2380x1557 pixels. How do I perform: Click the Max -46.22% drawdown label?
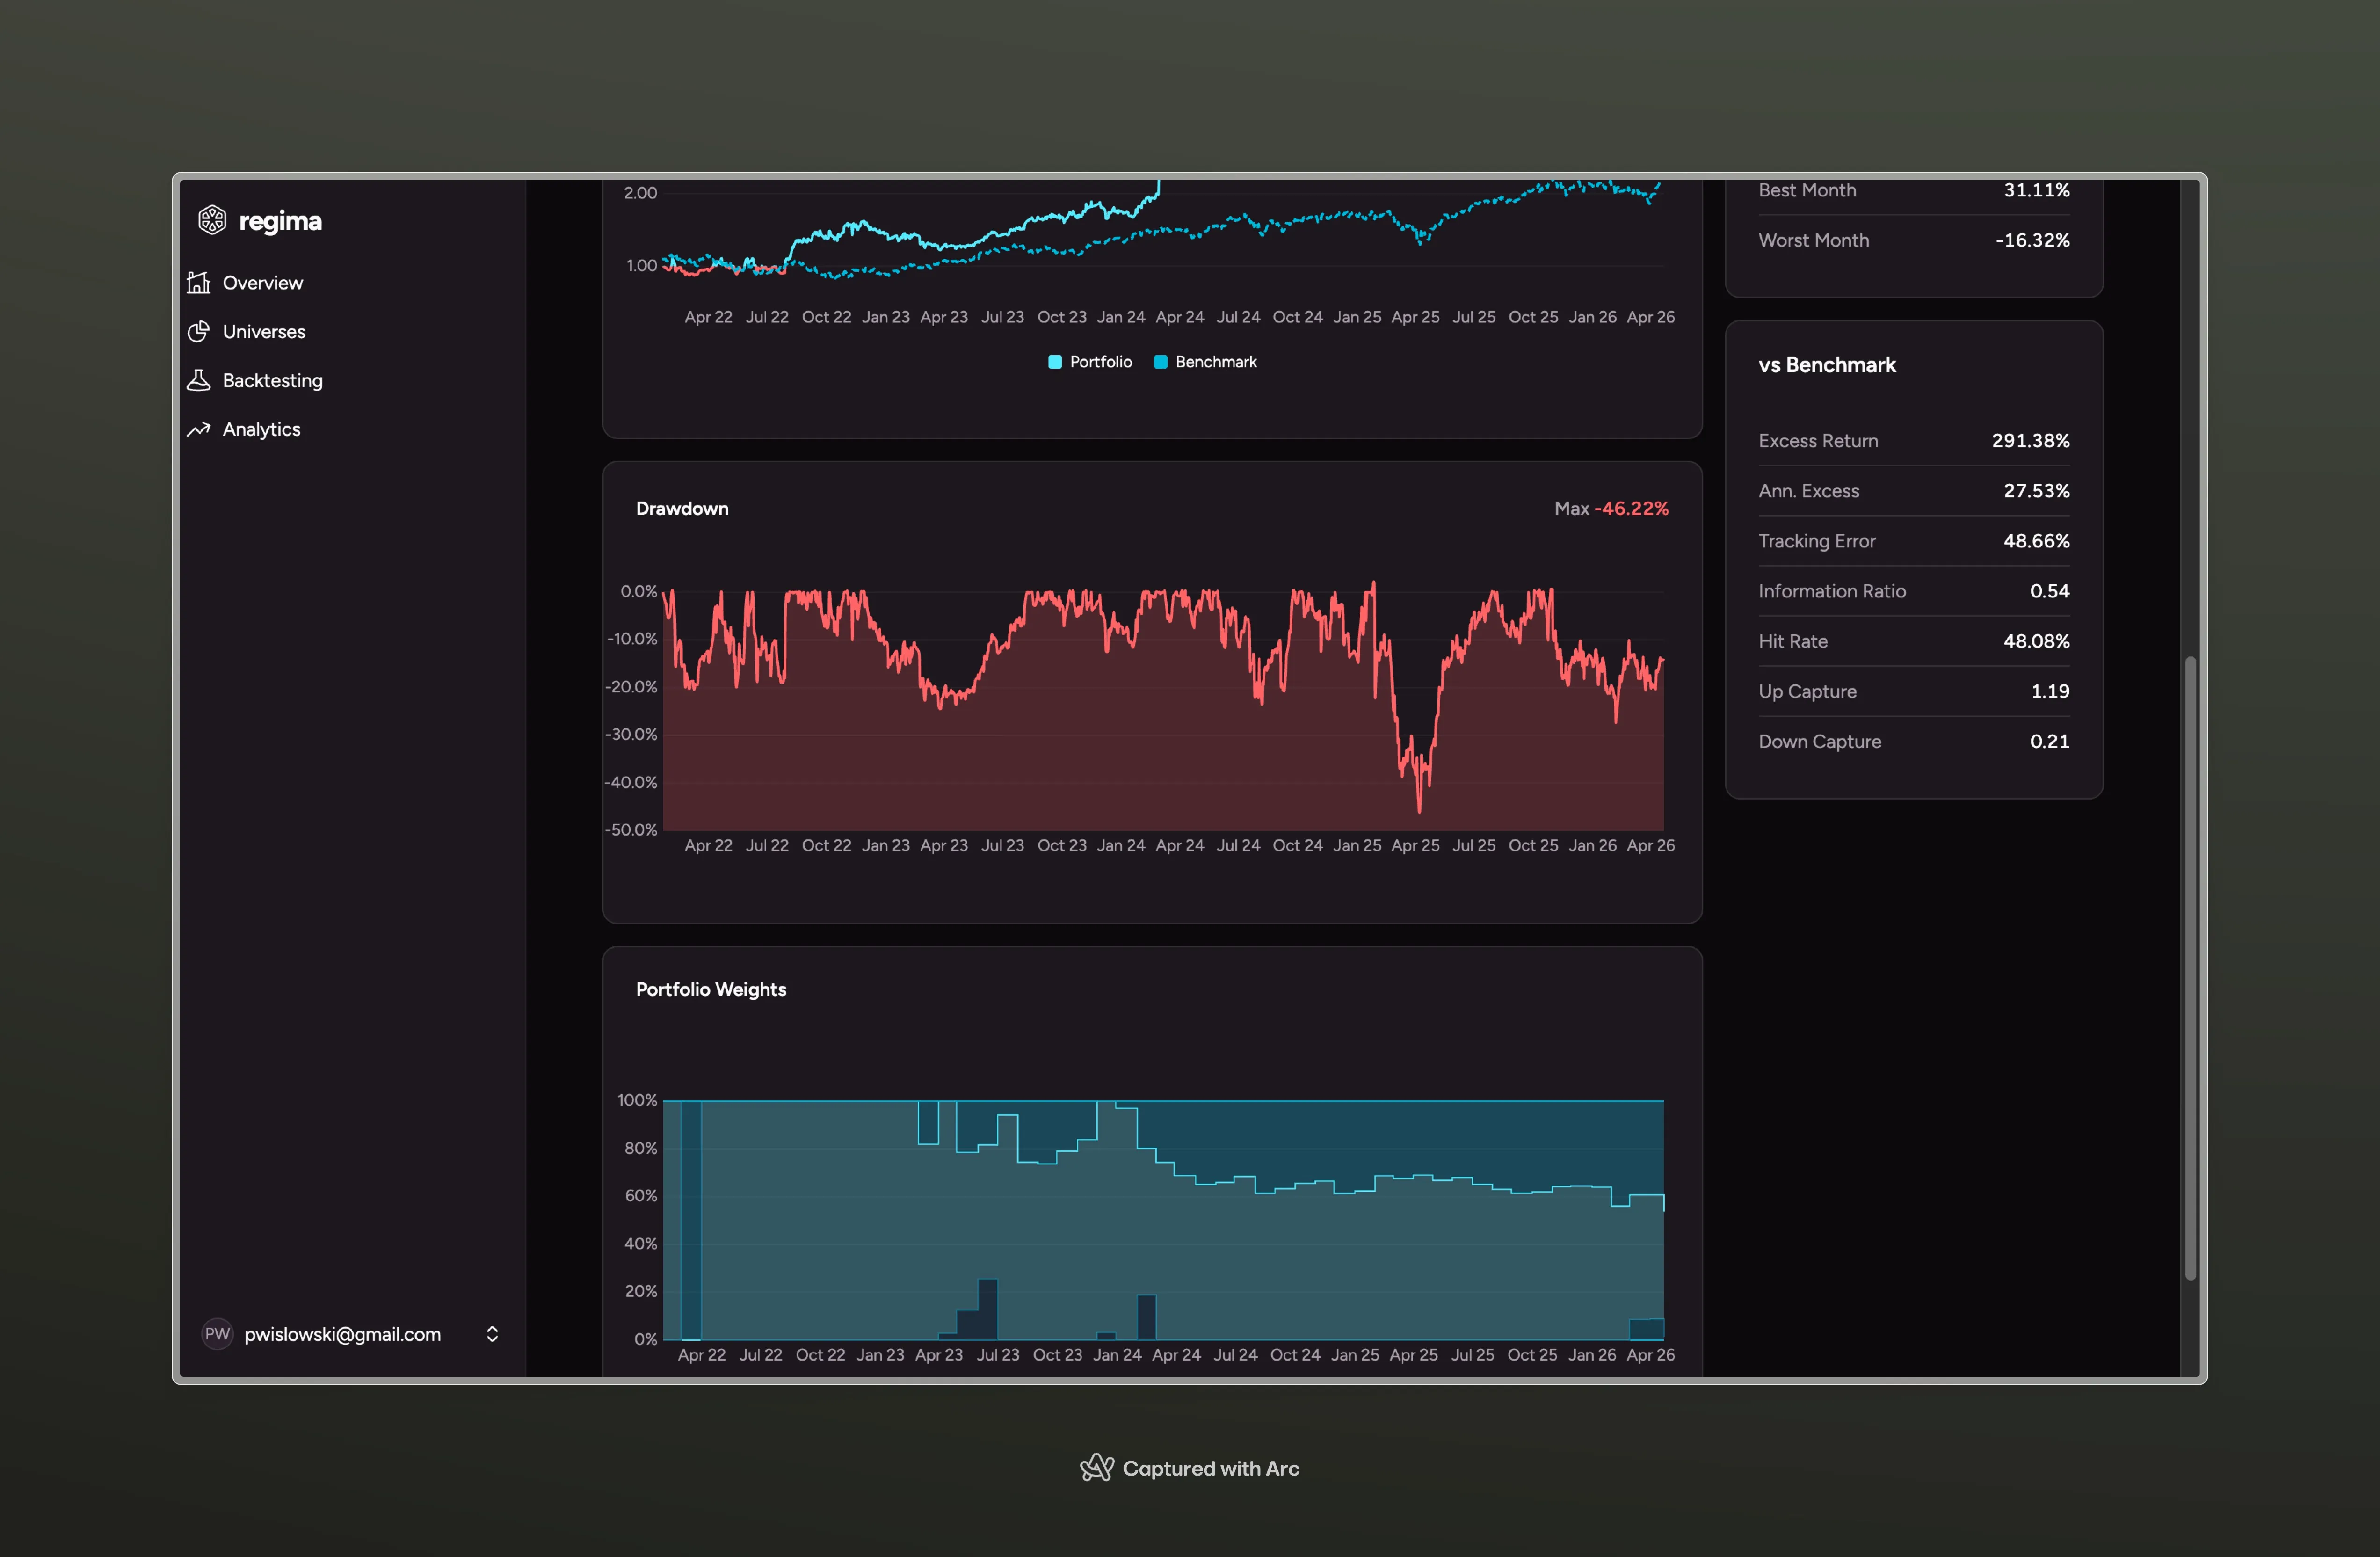click(x=1611, y=508)
